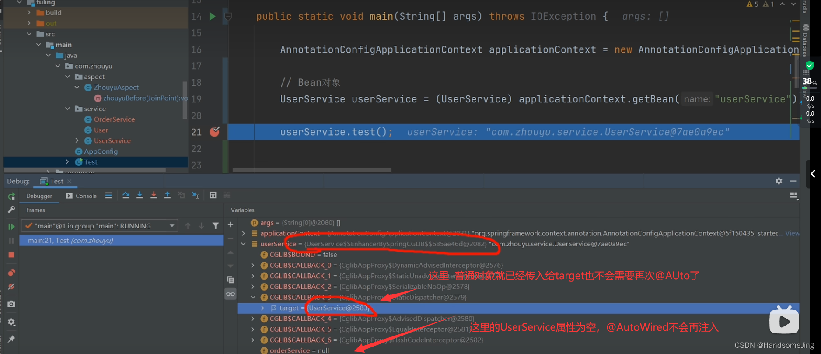This screenshot has height=354, width=821.
Task: Expand the out folder
Action: pyautogui.click(x=29, y=23)
